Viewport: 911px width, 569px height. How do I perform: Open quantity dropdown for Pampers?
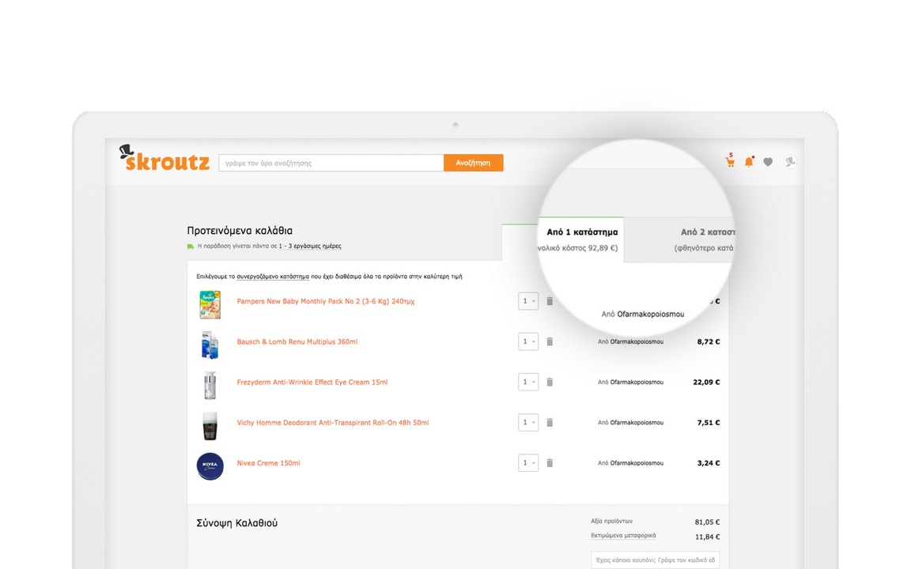[528, 301]
